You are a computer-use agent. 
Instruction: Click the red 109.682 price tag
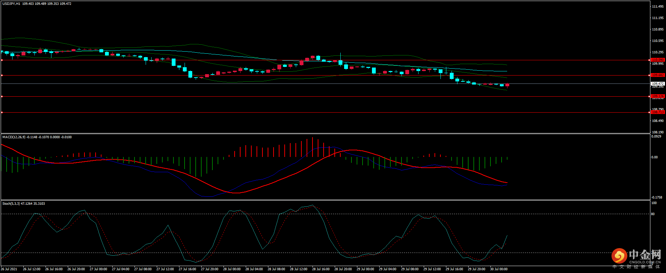click(658, 75)
